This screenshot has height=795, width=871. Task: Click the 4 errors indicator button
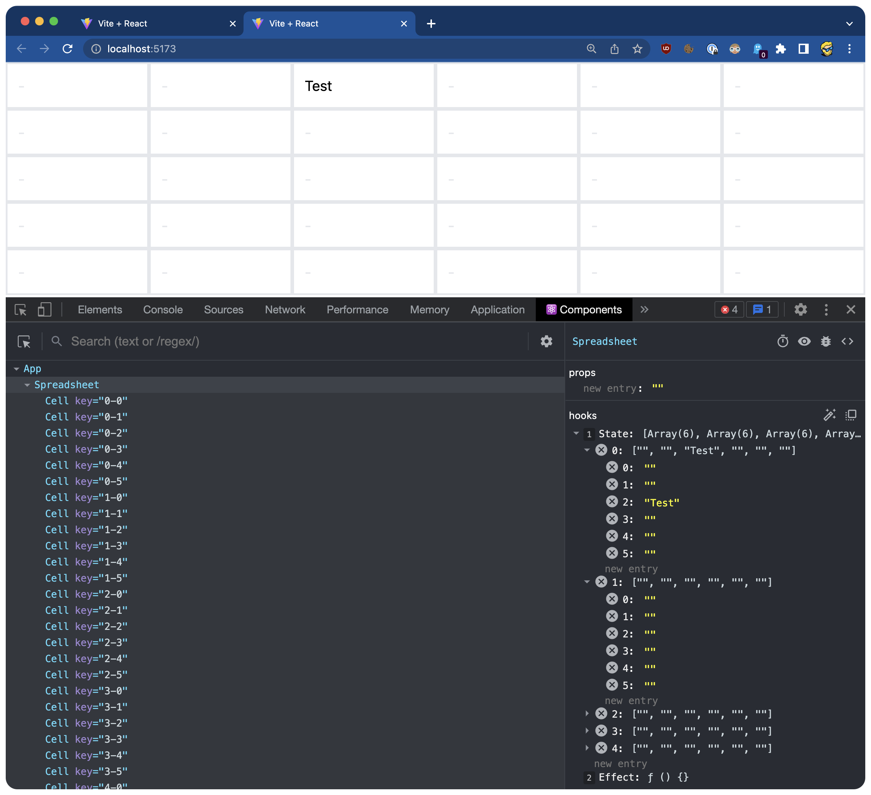tap(729, 309)
